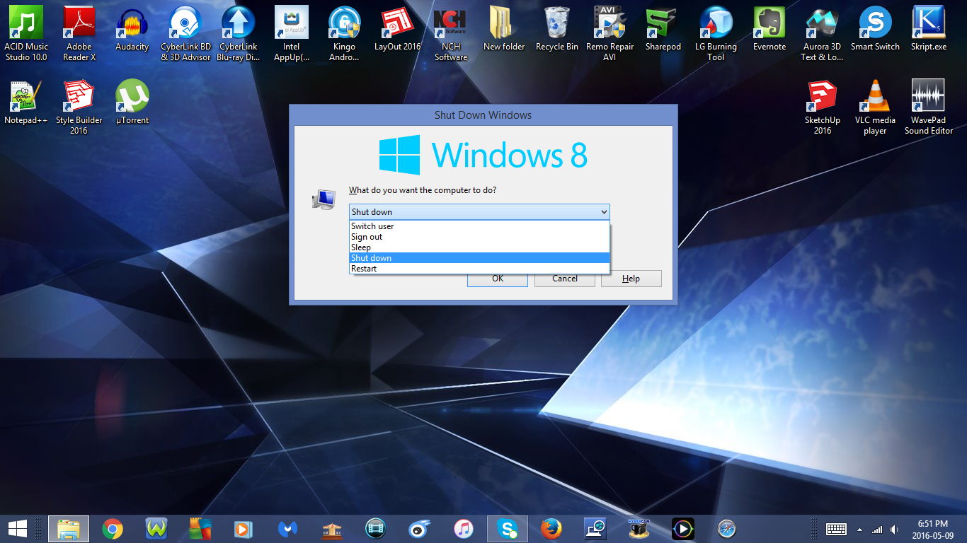Select the WavePad Sound Editor desktop icon
This screenshot has width=967, height=543.
pyautogui.click(x=929, y=107)
